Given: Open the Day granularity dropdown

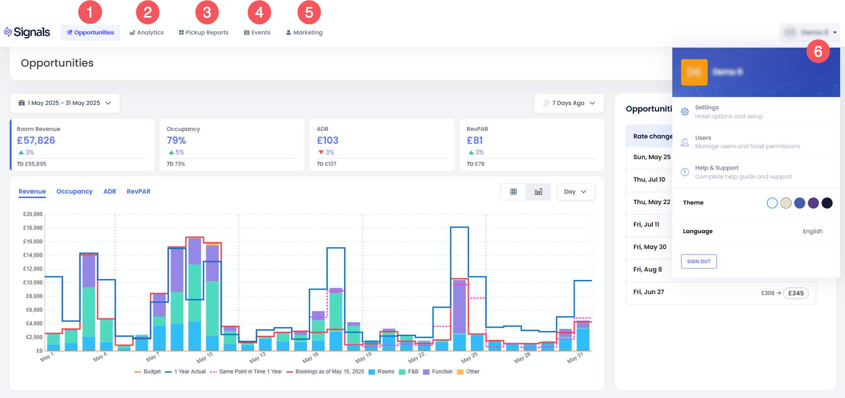Looking at the screenshot, I should click(x=575, y=192).
